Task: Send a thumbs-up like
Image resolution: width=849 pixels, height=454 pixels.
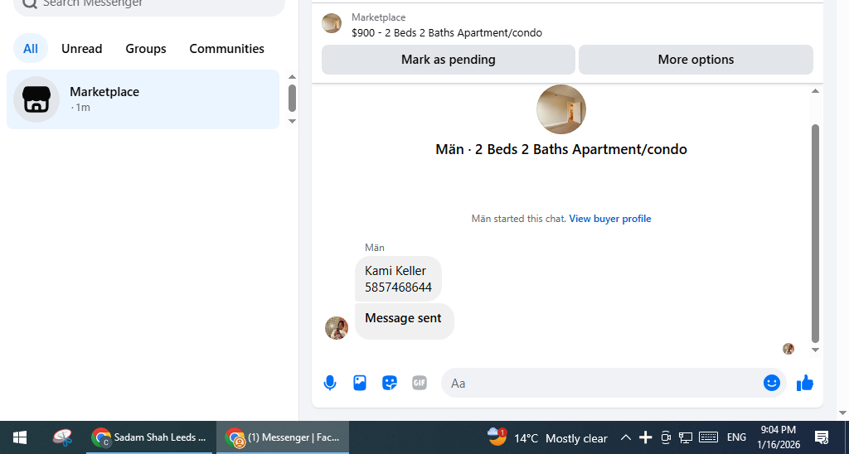Action: coord(804,383)
